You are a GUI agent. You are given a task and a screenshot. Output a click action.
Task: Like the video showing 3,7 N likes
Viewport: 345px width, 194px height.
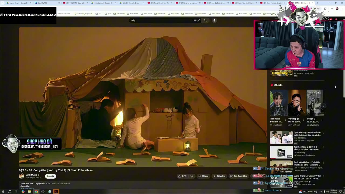[182, 176]
